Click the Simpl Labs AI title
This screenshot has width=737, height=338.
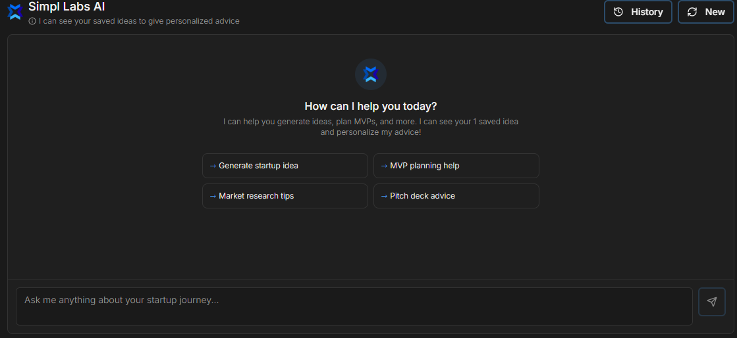coord(67,7)
